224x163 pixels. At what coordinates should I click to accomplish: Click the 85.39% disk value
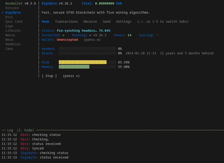click(x=124, y=62)
